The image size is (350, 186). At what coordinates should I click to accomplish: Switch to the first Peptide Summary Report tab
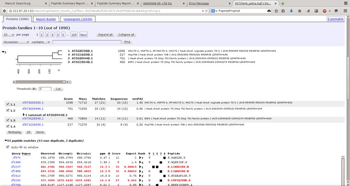[x=72, y=3]
